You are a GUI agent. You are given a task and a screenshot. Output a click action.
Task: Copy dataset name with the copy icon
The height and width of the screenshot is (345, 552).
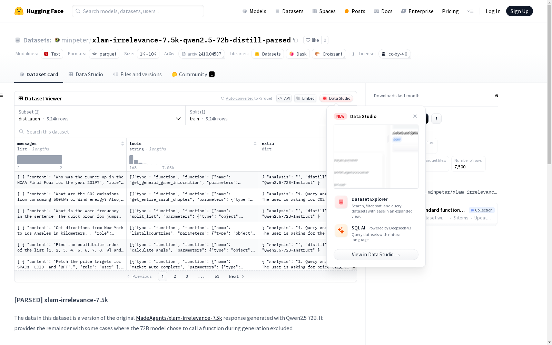point(295,40)
